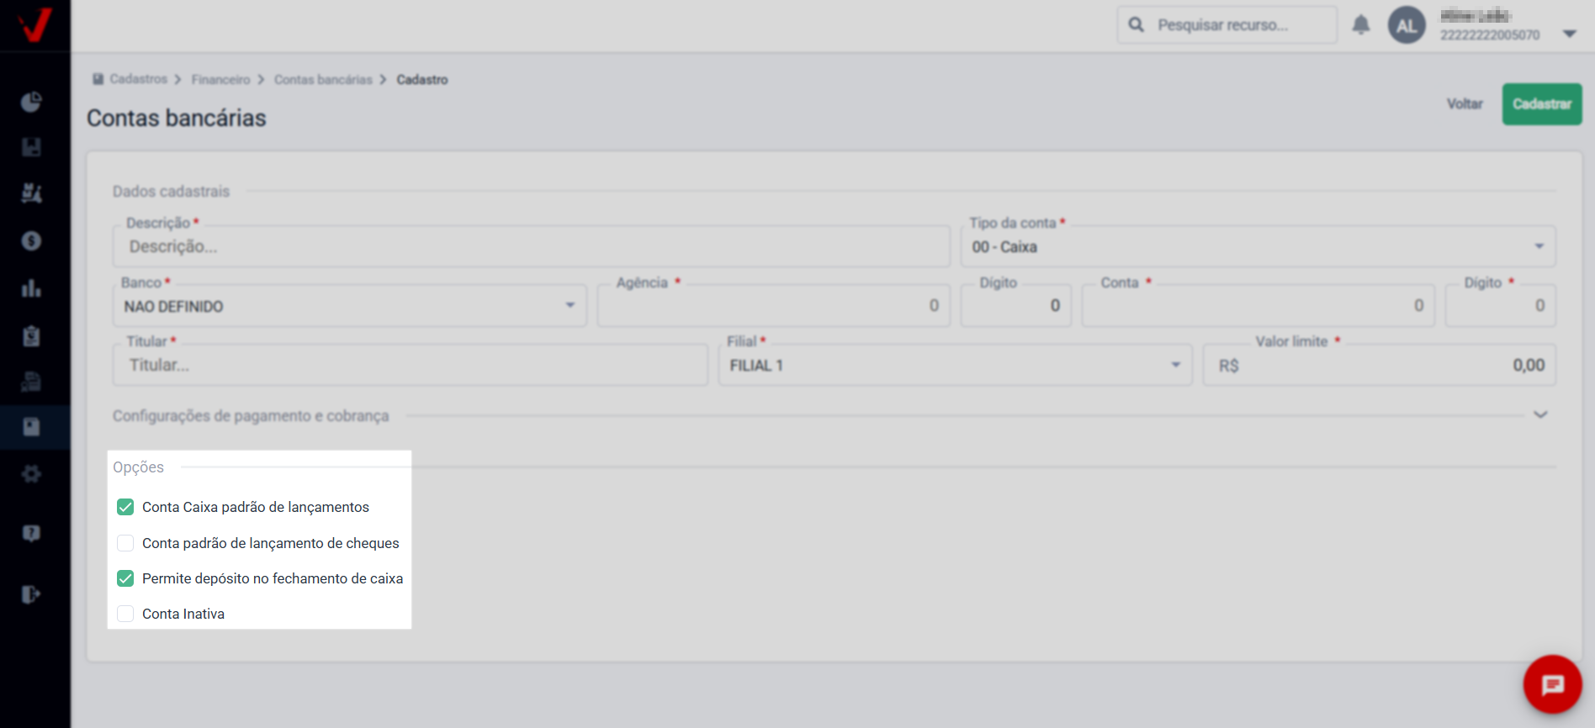Viewport: 1595px width, 728px height.
Task: Click the Opções section label
Action: pos(138,467)
